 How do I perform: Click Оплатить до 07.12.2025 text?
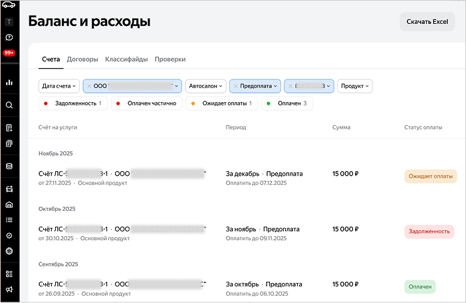(256, 183)
